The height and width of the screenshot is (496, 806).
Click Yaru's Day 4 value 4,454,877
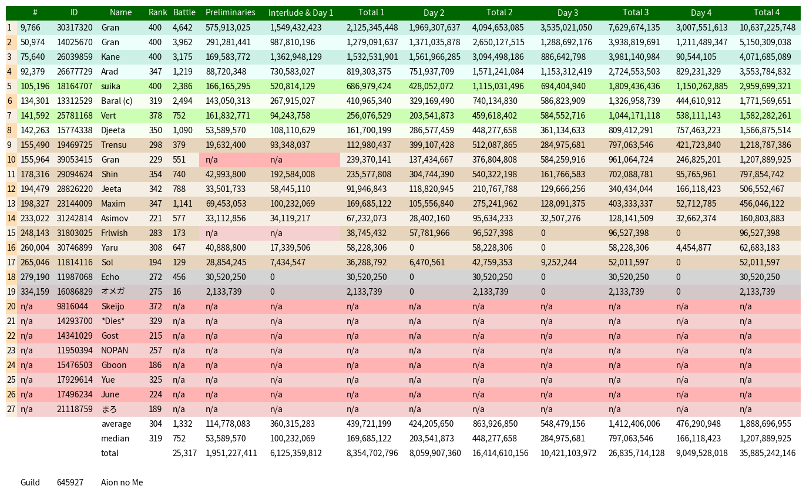[x=693, y=248]
